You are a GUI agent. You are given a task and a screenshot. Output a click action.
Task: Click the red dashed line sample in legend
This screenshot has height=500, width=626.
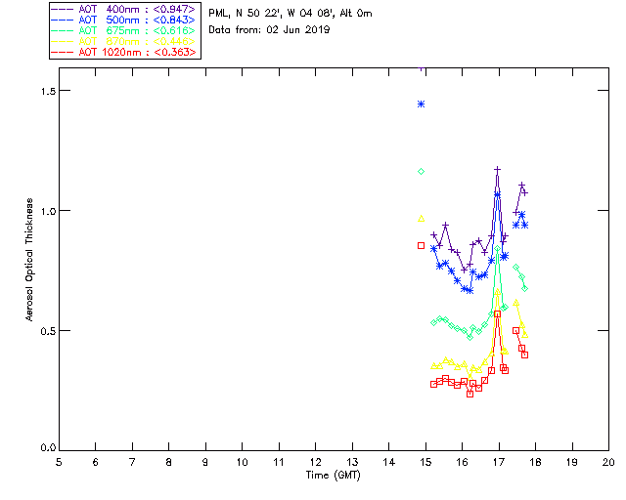coord(63,52)
